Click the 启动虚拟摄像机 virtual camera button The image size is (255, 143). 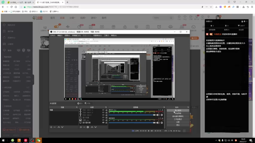[x=178, y=116]
